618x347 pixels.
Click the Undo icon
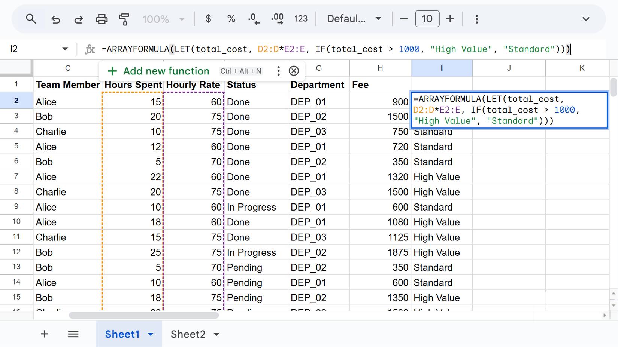55,19
